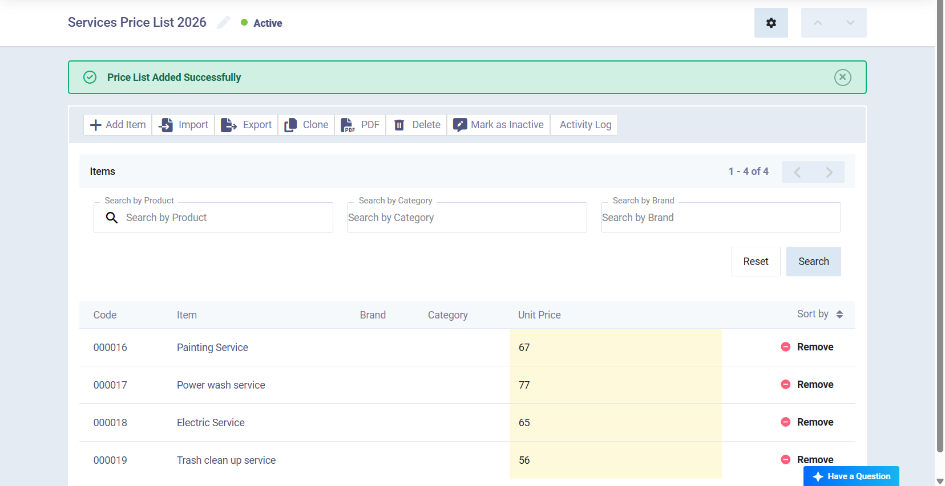This screenshot has width=945, height=486.
Task: Open the Sort by dropdown
Action: [x=820, y=314]
